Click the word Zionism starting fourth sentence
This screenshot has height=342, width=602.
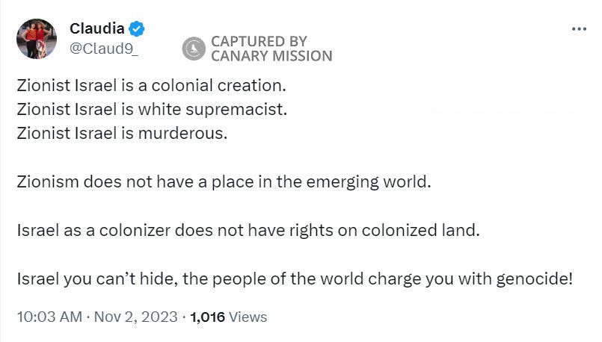pyautogui.click(x=48, y=181)
